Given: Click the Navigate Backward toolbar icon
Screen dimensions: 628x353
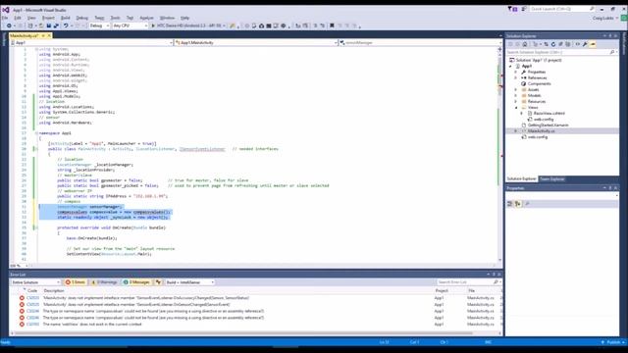Looking at the screenshot, I should [x=9, y=25].
